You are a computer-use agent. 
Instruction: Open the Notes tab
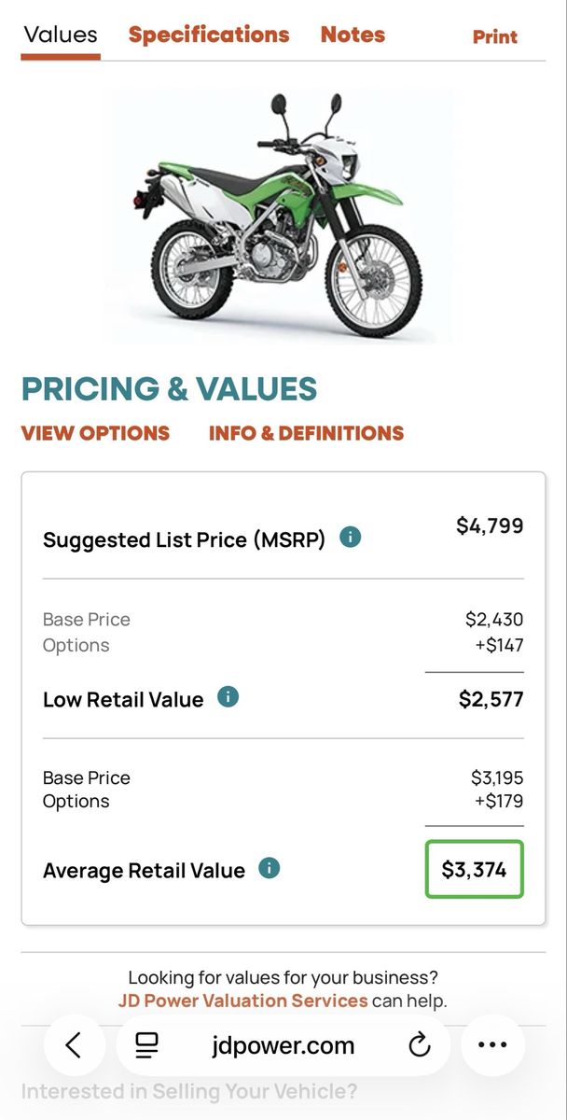point(353,35)
